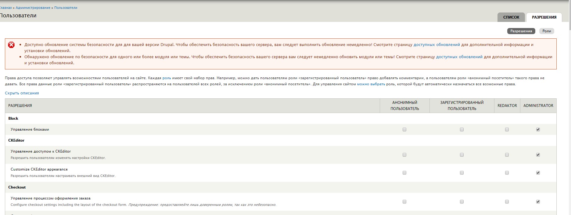Click the Пользователи breadcrumb link
This screenshot has width=571, height=215.
click(66, 8)
